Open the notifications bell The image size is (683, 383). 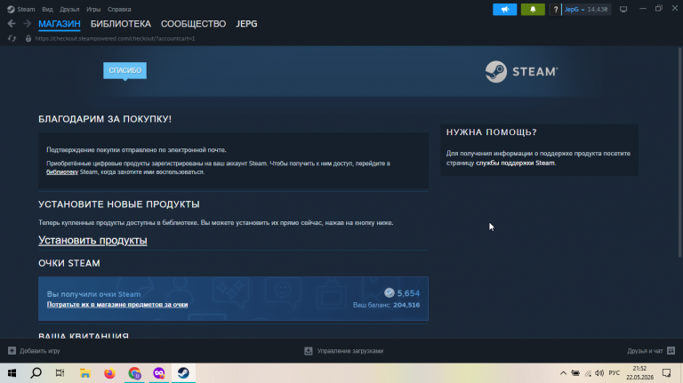click(x=533, y=9)
